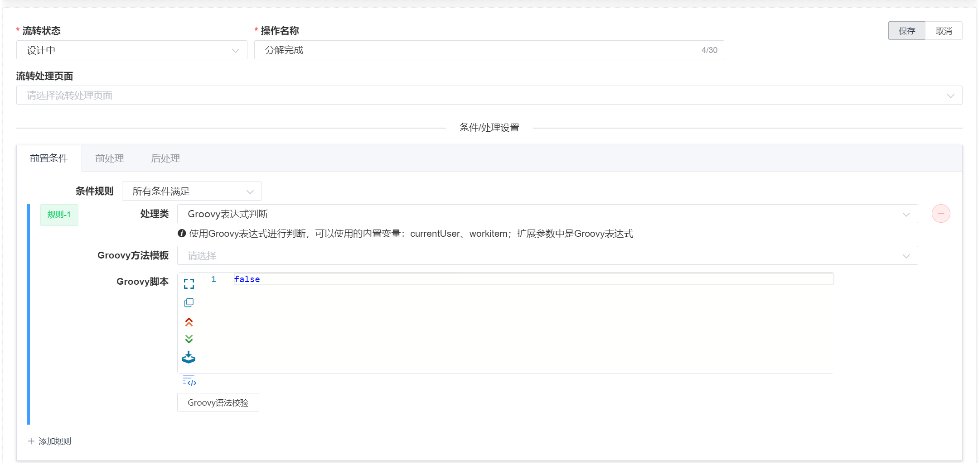Switch to the 后处理 tab
This screenshot has height=469, width=978.
(x=165, y=158)
